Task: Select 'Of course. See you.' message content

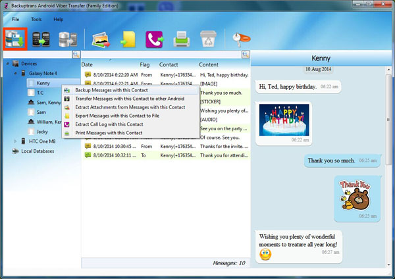Action: click(220, 138)
